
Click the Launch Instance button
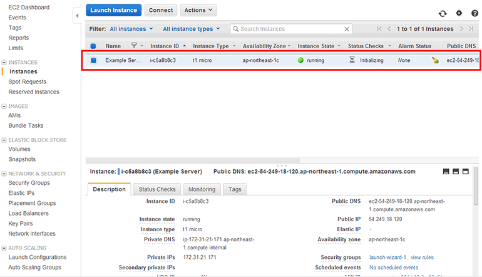point(114,10)
